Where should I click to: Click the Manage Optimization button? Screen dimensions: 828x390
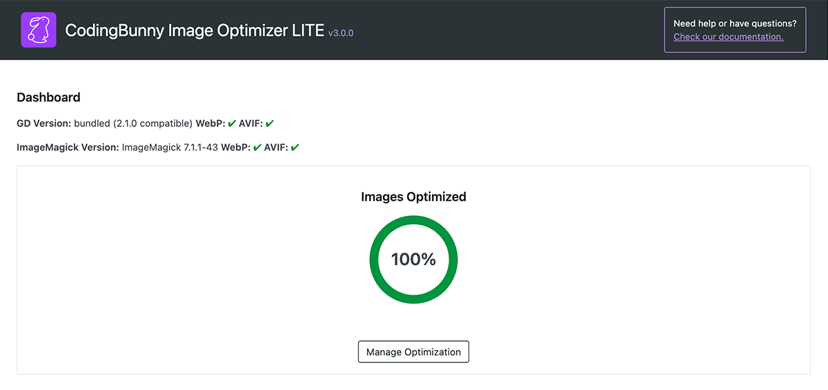pos(413,352)
